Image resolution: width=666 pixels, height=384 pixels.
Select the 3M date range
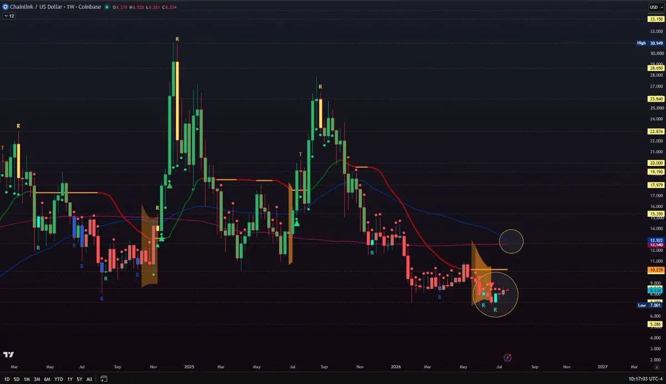37,380
